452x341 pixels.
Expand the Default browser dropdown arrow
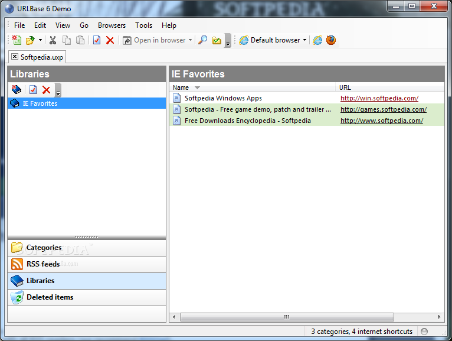[304, 40]
